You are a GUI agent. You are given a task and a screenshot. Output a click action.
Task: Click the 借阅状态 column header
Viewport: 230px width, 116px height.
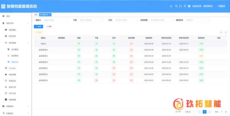[201, 38]
